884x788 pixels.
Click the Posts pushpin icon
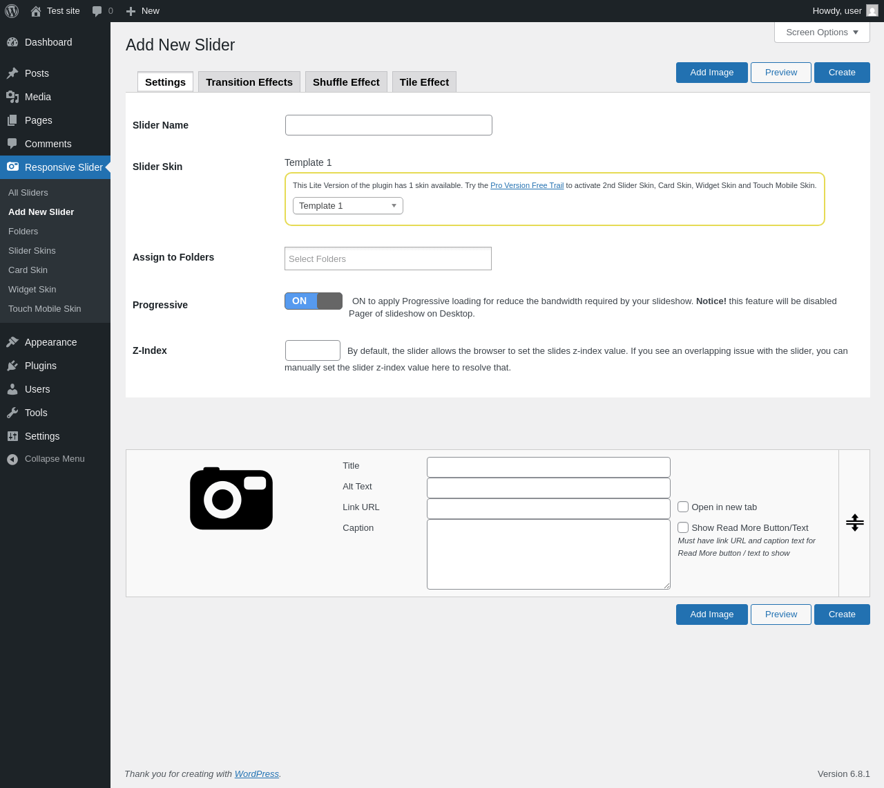[12, 73]
